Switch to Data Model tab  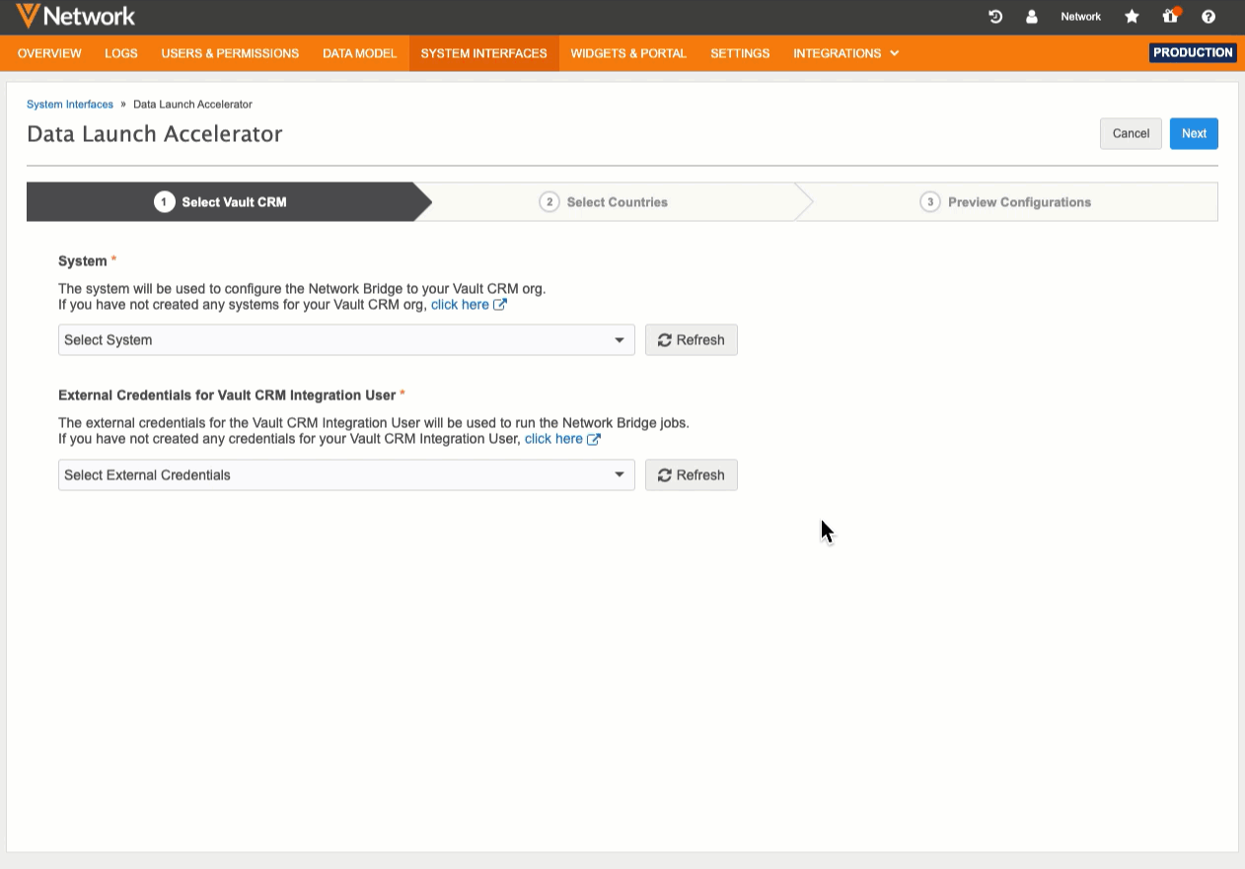coord(360,53)
